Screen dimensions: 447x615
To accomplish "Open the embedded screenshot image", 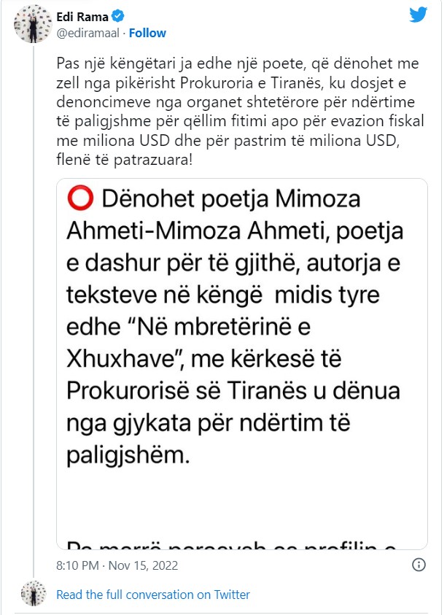I will [242, 363].
